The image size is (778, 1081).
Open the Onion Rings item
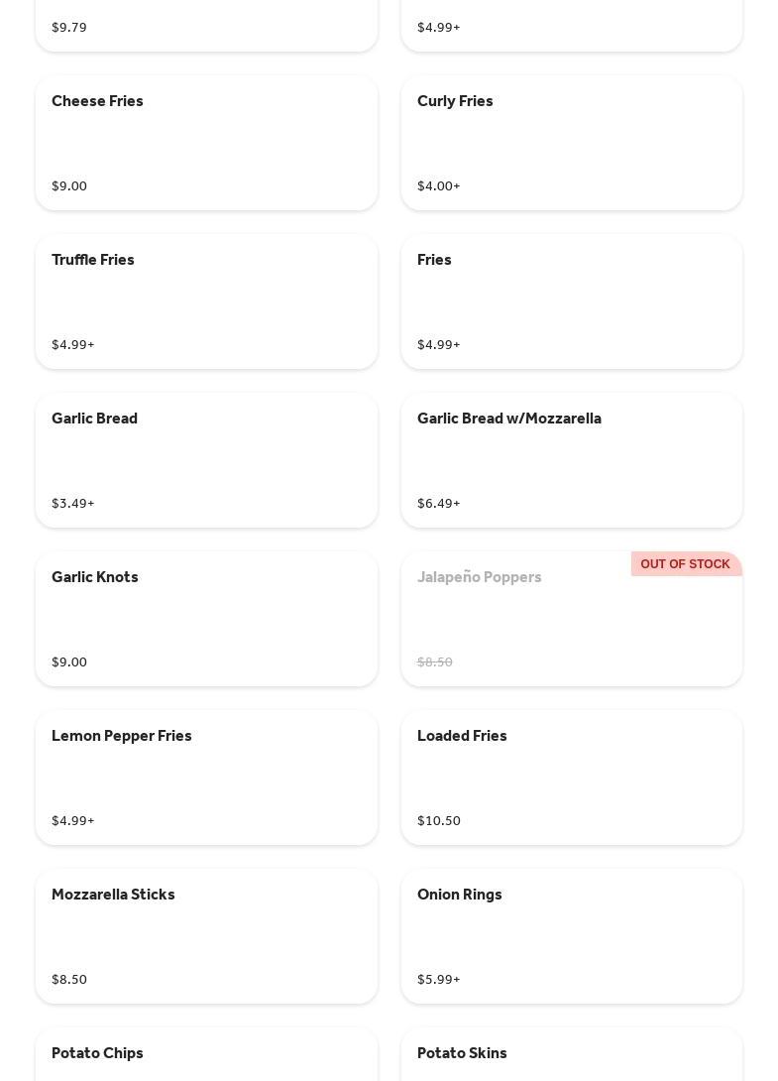click(571, 936)
